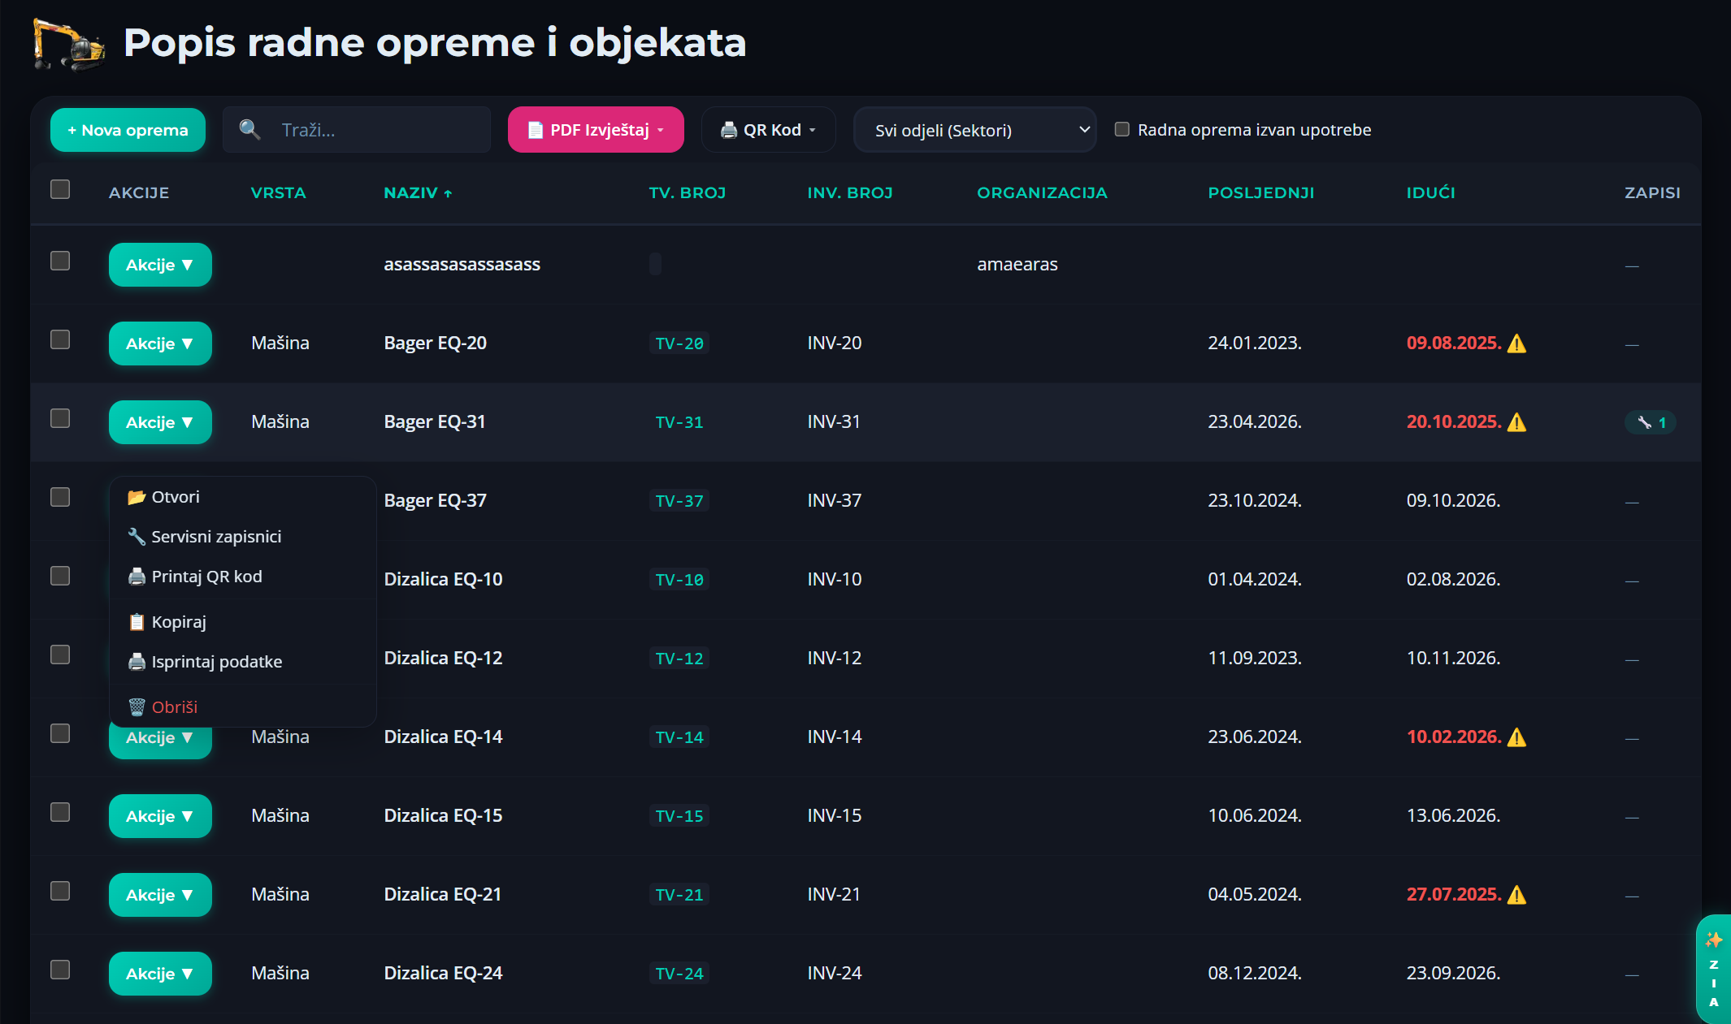Choose Obriši in the actions menu
The height and width of the screenshot is (1024, 1731).
click(242, 707)
